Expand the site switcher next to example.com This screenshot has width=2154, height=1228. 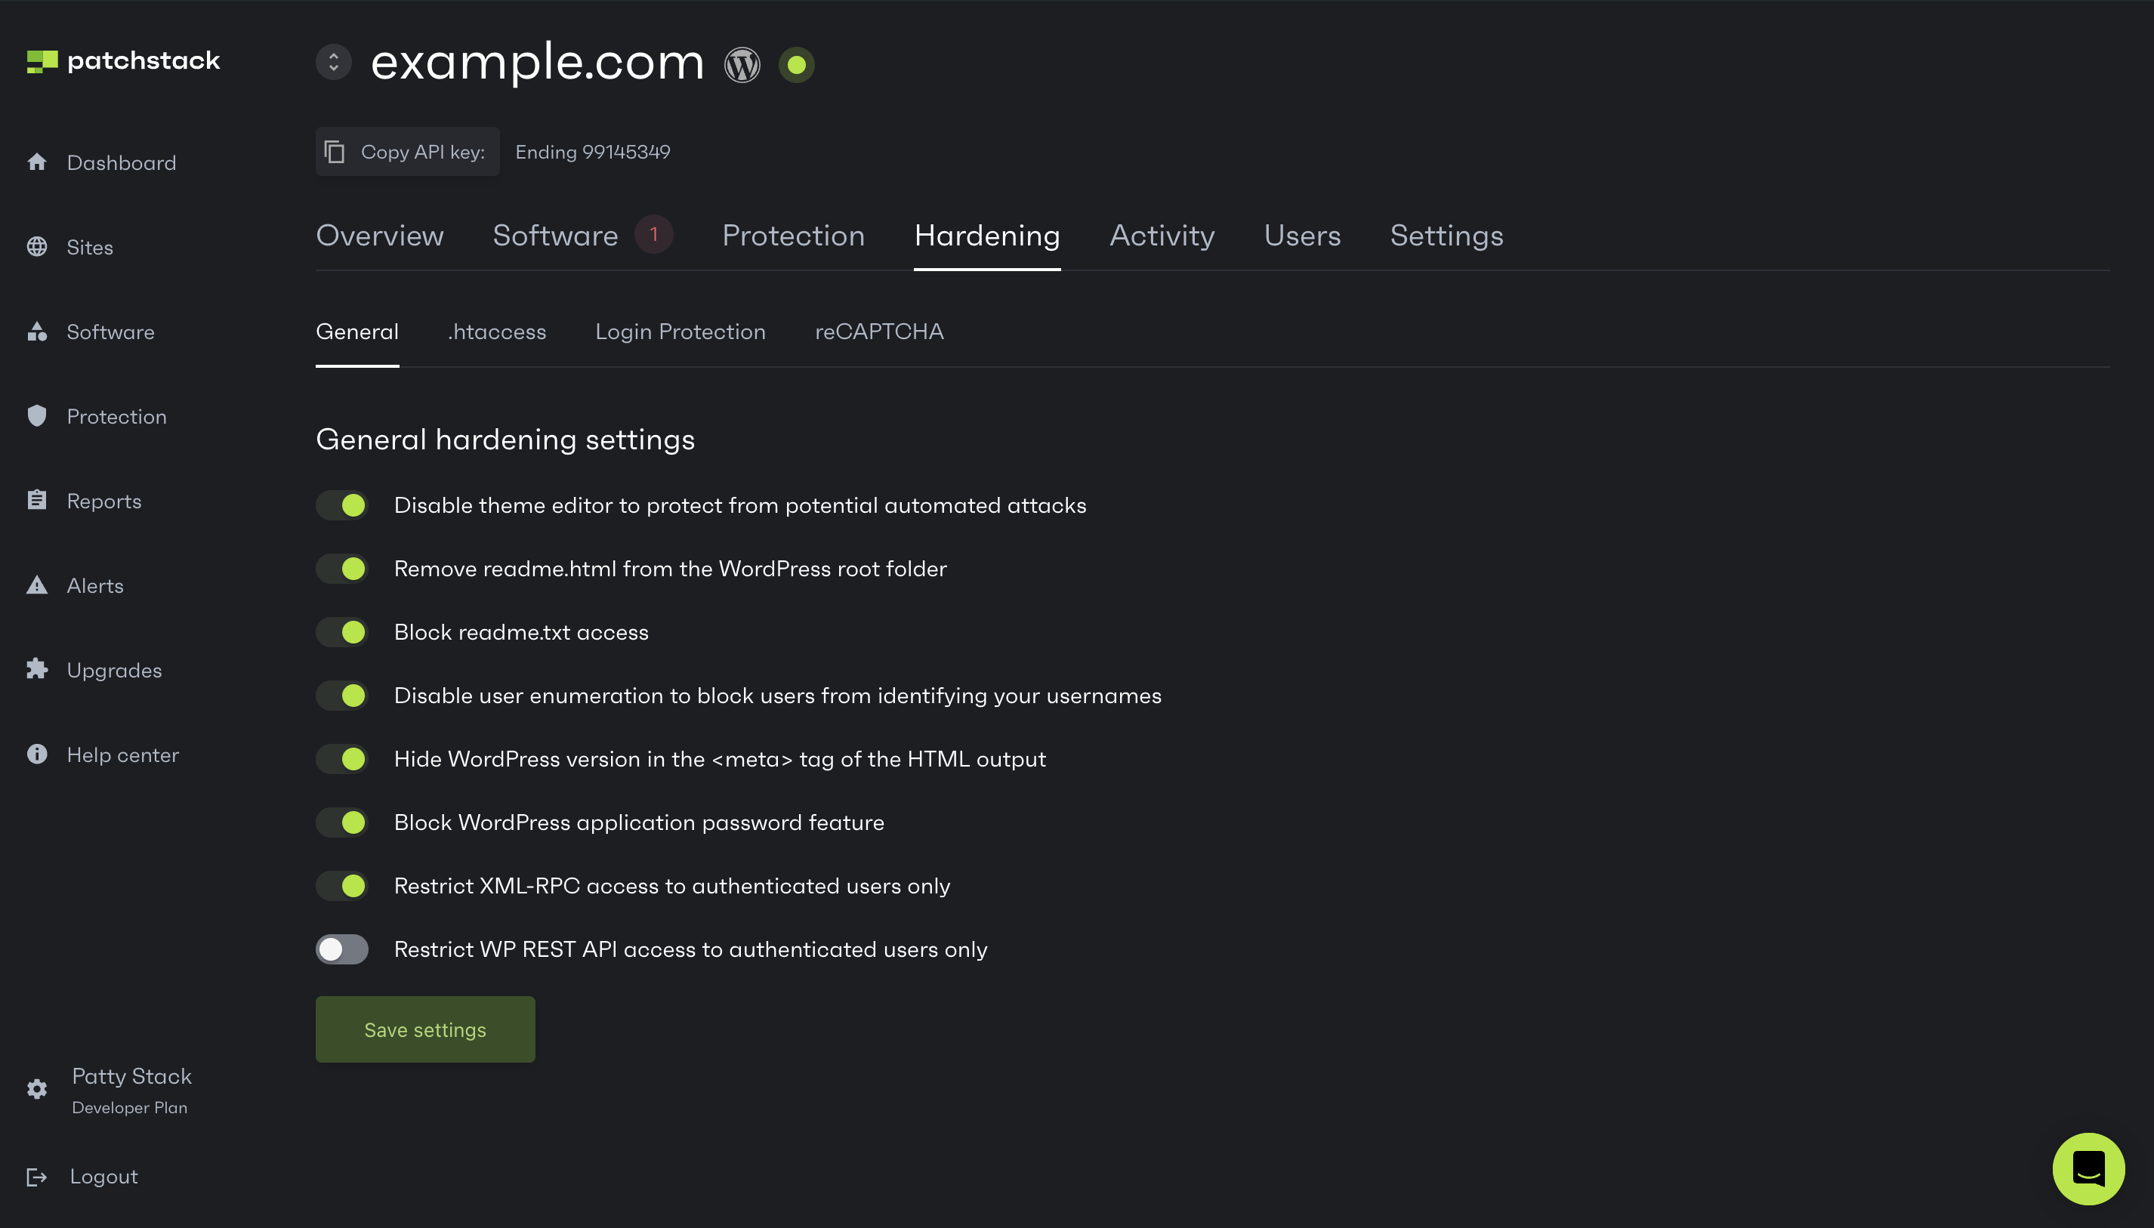[333, 63]
